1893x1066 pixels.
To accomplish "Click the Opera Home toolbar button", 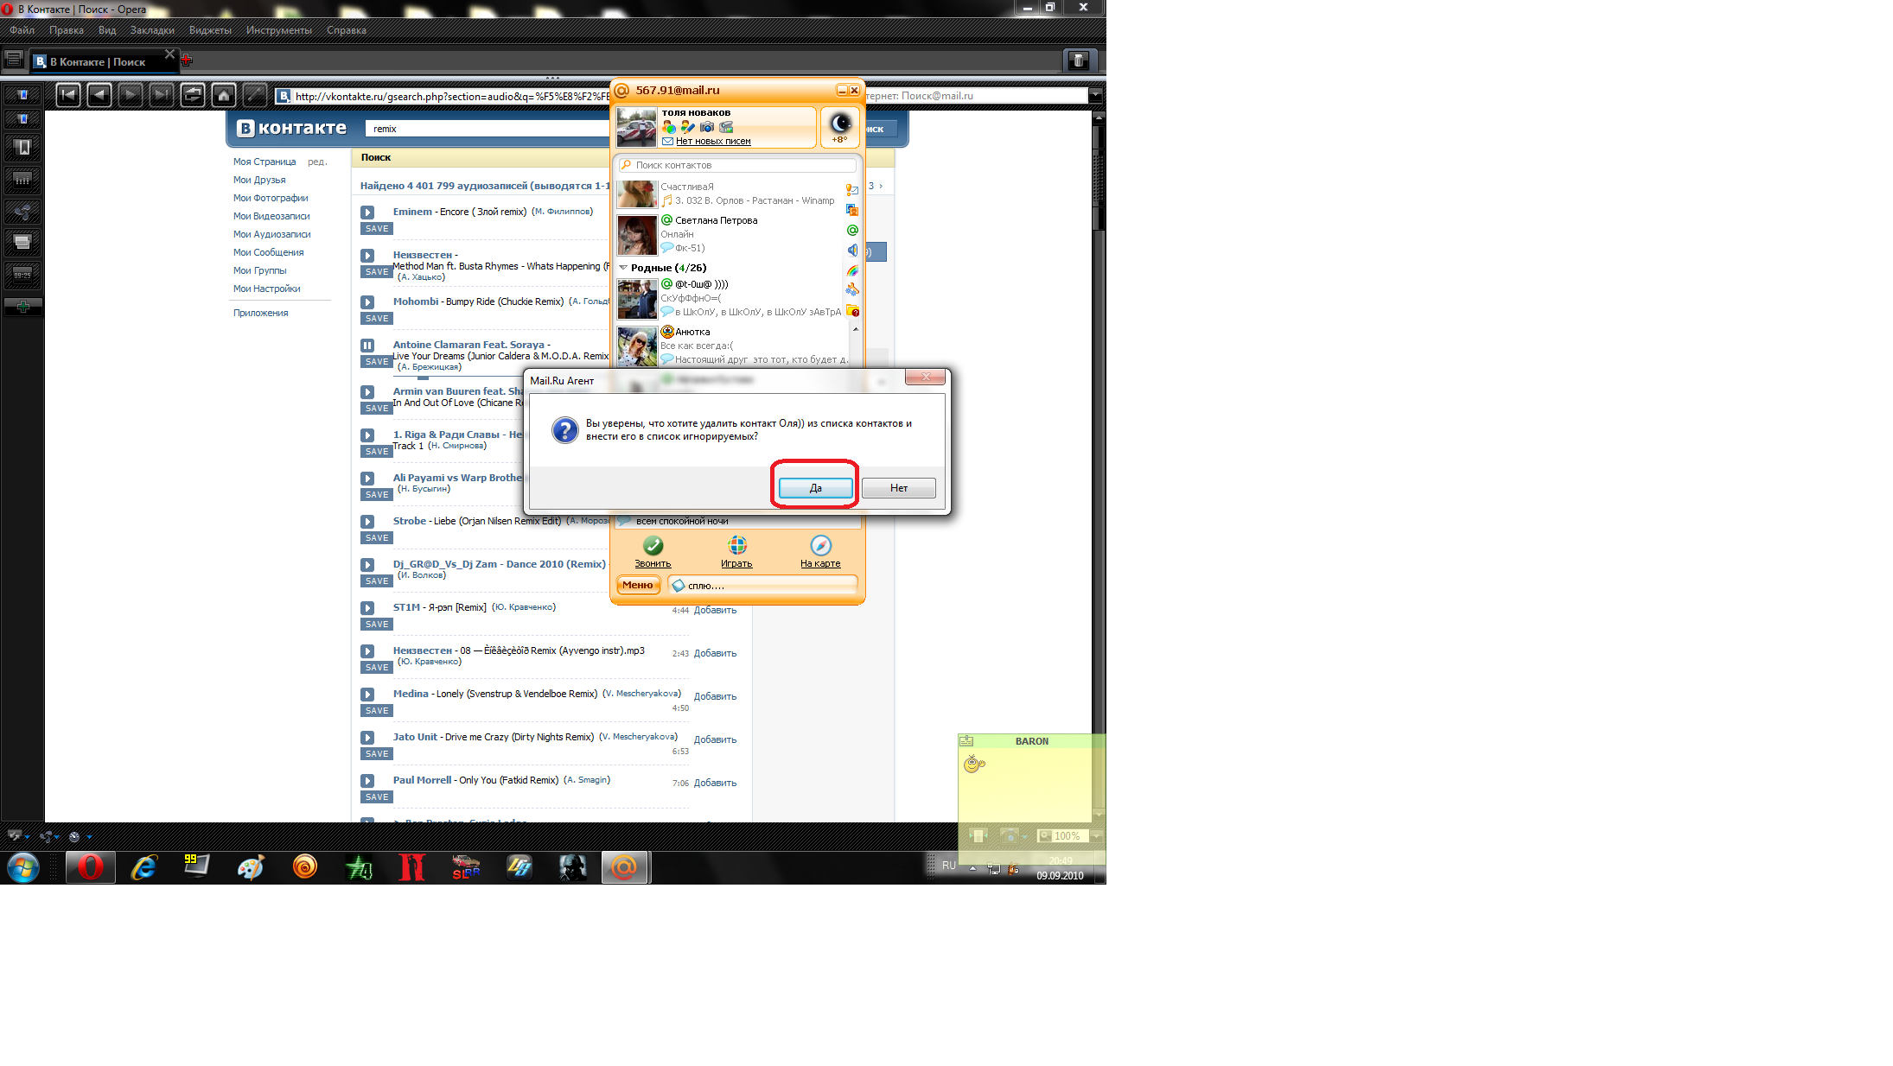I will click(x=224, y=95).
